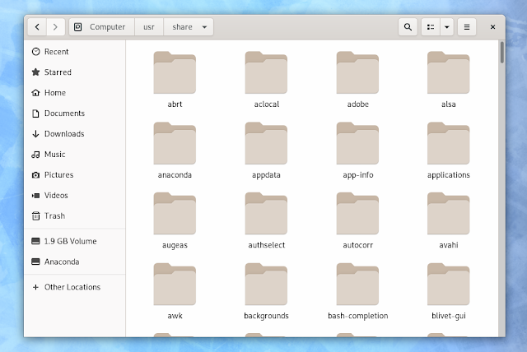Open the 1.9 GB Volume drive
The image size is (527, 352).
(x=70, y=242)
